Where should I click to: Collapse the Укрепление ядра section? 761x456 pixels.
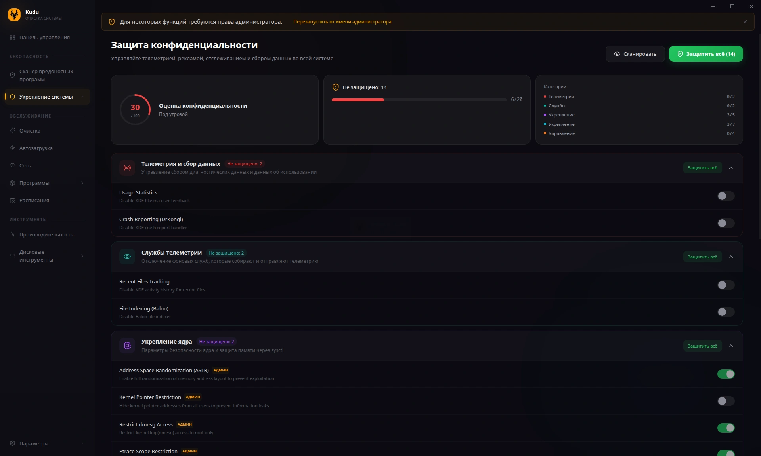tap(731, 346)
